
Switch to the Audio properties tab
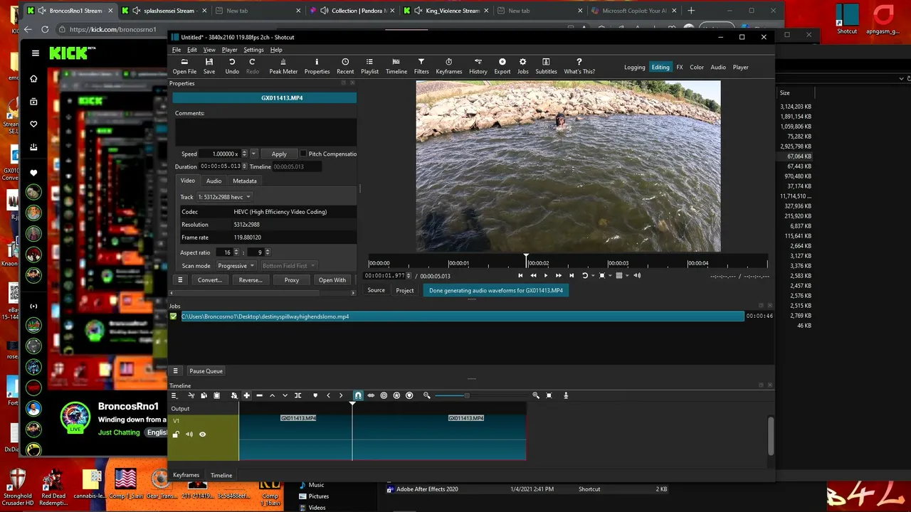214,181
